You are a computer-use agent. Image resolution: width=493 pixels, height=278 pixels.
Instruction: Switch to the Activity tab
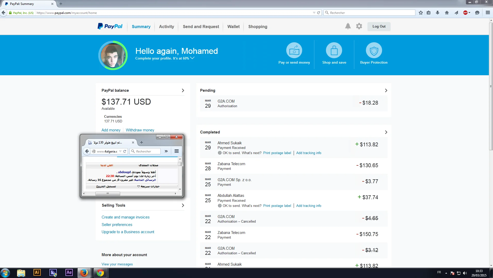(166, 27)
